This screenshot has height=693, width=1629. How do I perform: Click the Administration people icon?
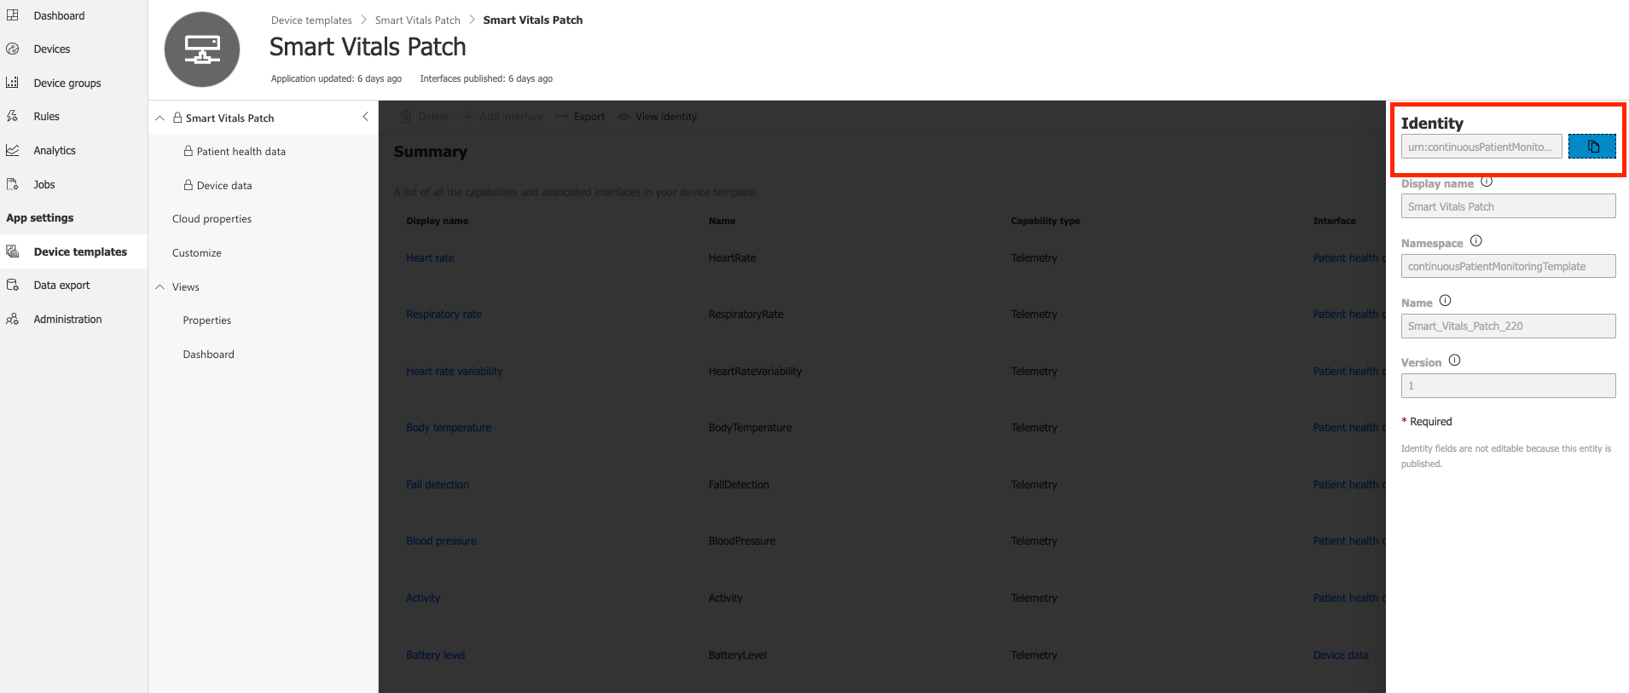[x=12, y=319]
